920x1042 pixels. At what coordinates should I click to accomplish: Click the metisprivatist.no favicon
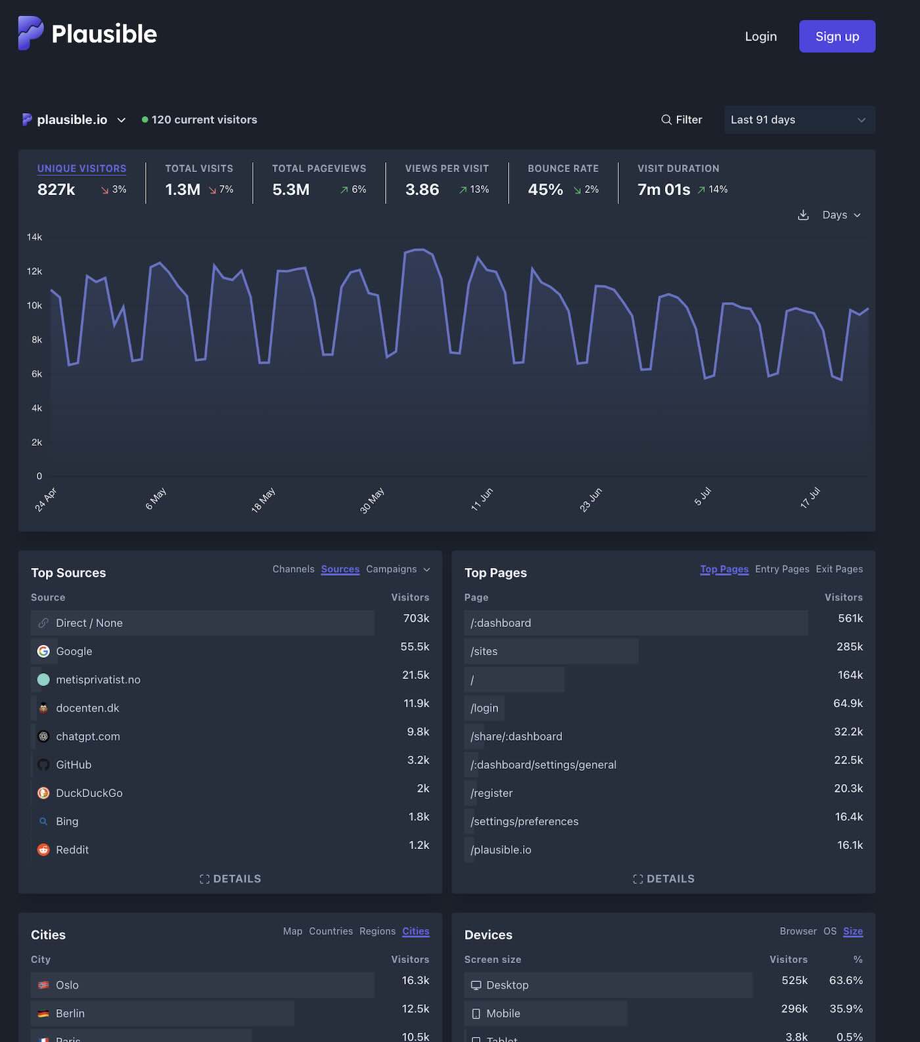pos(43,680)
